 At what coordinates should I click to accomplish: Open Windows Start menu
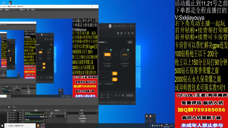(2, 126)
